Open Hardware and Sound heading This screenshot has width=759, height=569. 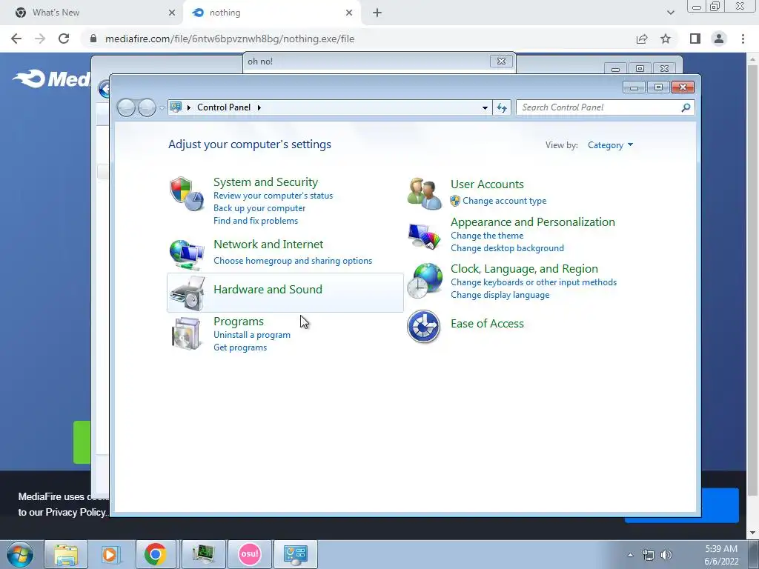[268, 290]
